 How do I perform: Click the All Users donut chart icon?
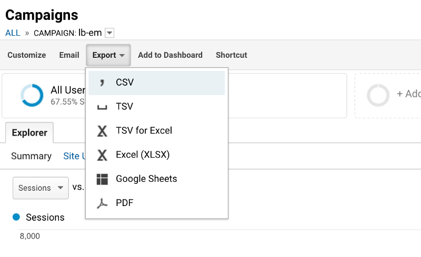(x=32, y=96)
